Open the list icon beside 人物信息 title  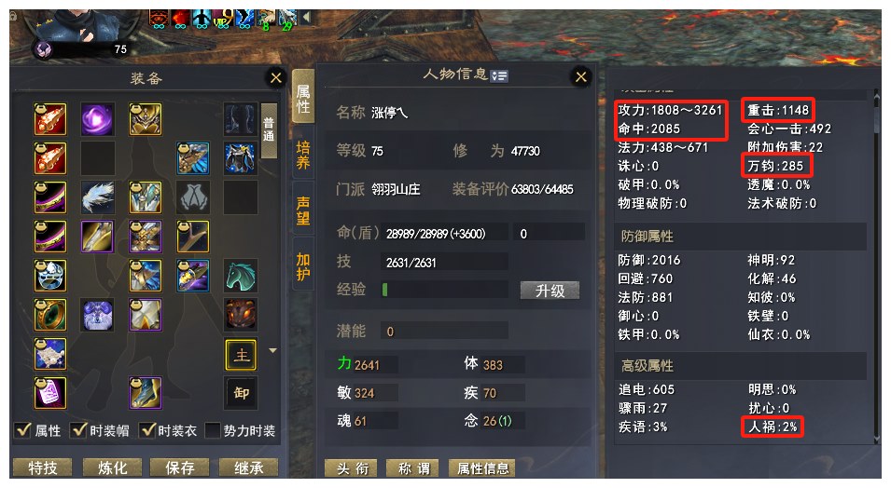(499, 75)
